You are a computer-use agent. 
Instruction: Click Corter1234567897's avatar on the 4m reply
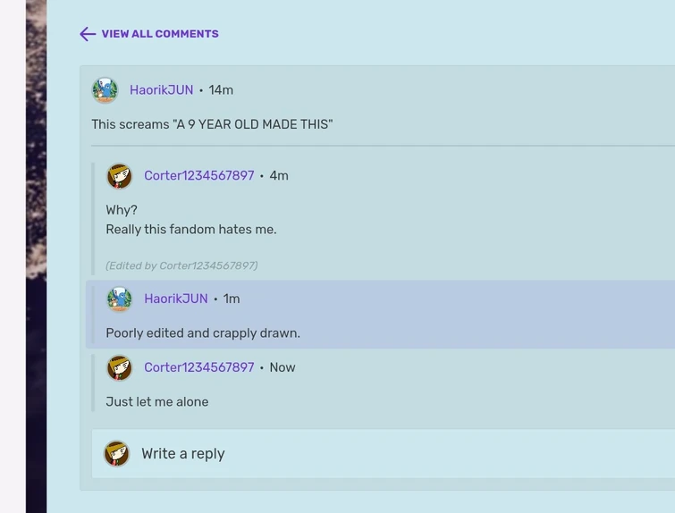[x=119, y=175]
